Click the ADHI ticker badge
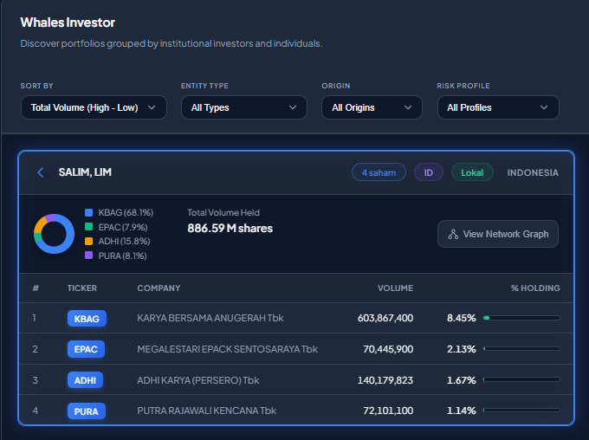 (x=87, y=380)
